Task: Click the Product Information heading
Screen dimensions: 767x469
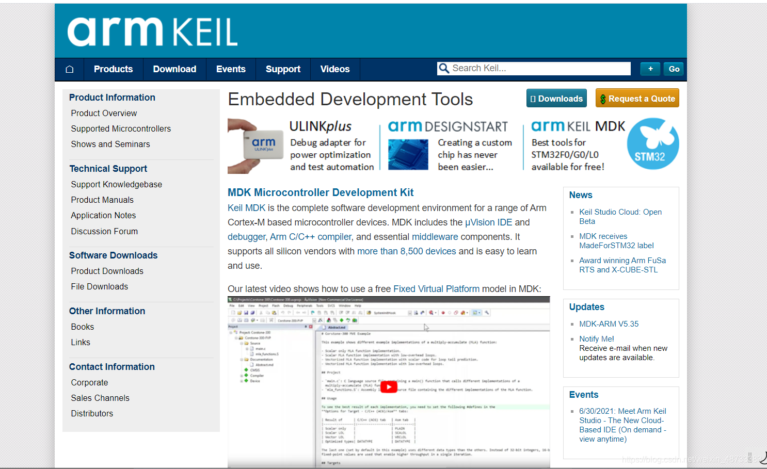Action: 112,98
